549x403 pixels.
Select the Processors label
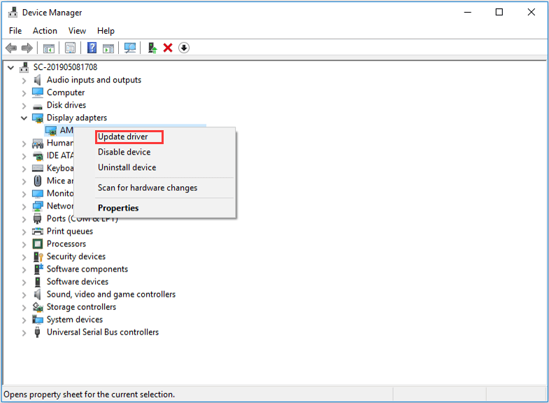click(66, 243)
